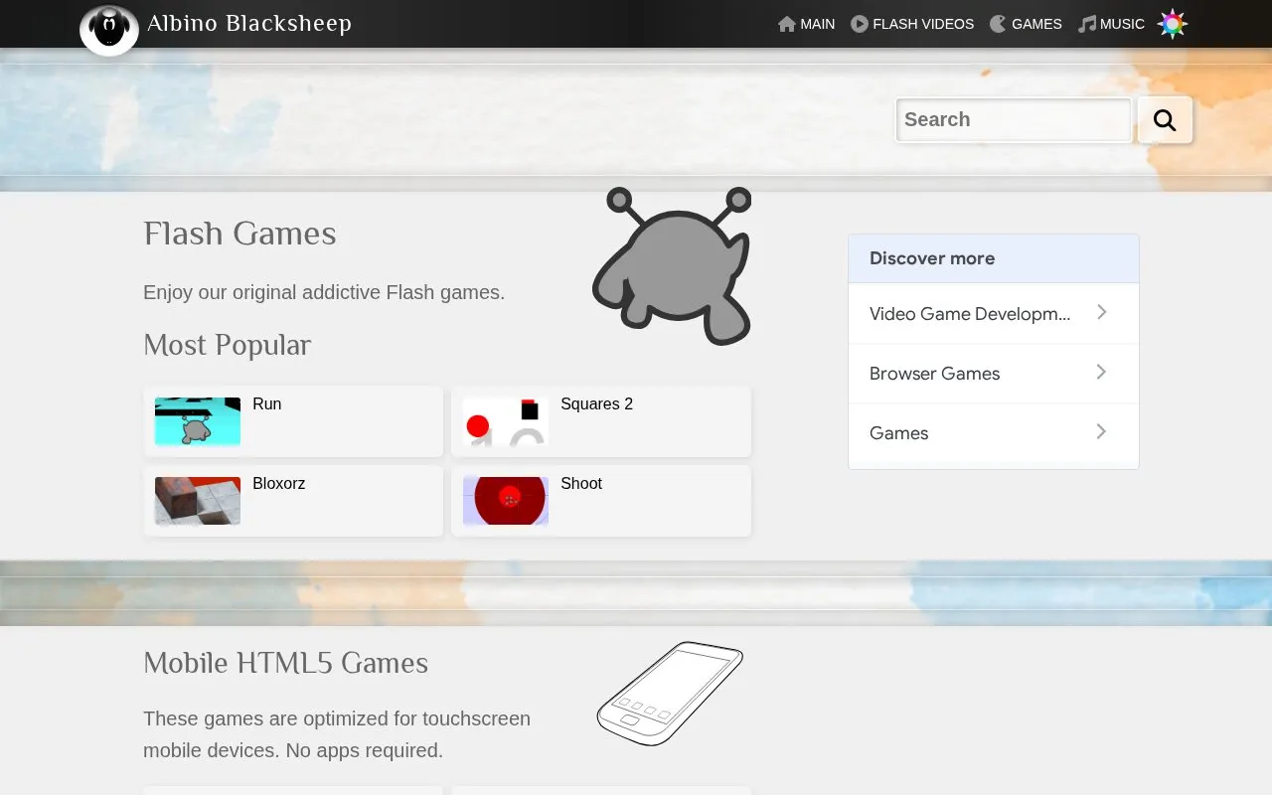The height and width of the screenshot is (795, 1272).
Task: Click the Albino Blacksheep sheep logo
Action: [x=109, y=30]
